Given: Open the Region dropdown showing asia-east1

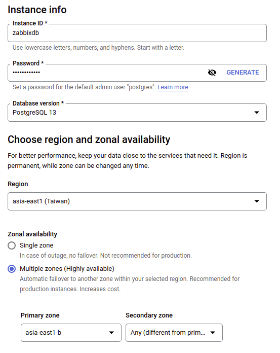Looking at the screenshot, I should 137,201.
